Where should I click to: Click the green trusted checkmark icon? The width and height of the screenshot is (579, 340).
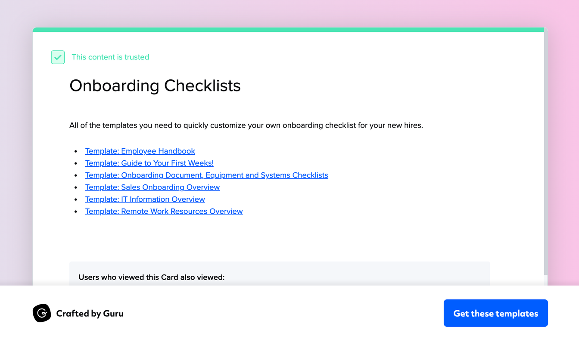click(58, 57)
